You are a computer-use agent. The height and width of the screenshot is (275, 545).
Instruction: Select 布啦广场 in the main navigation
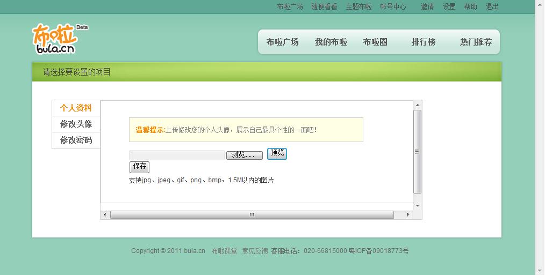tap(282, 42)
